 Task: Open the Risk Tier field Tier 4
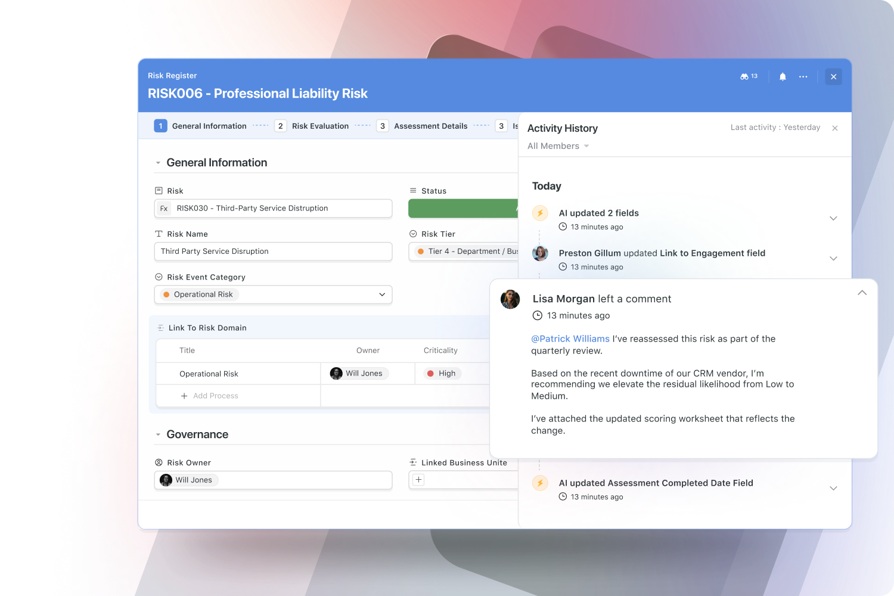tap(463, 252)
